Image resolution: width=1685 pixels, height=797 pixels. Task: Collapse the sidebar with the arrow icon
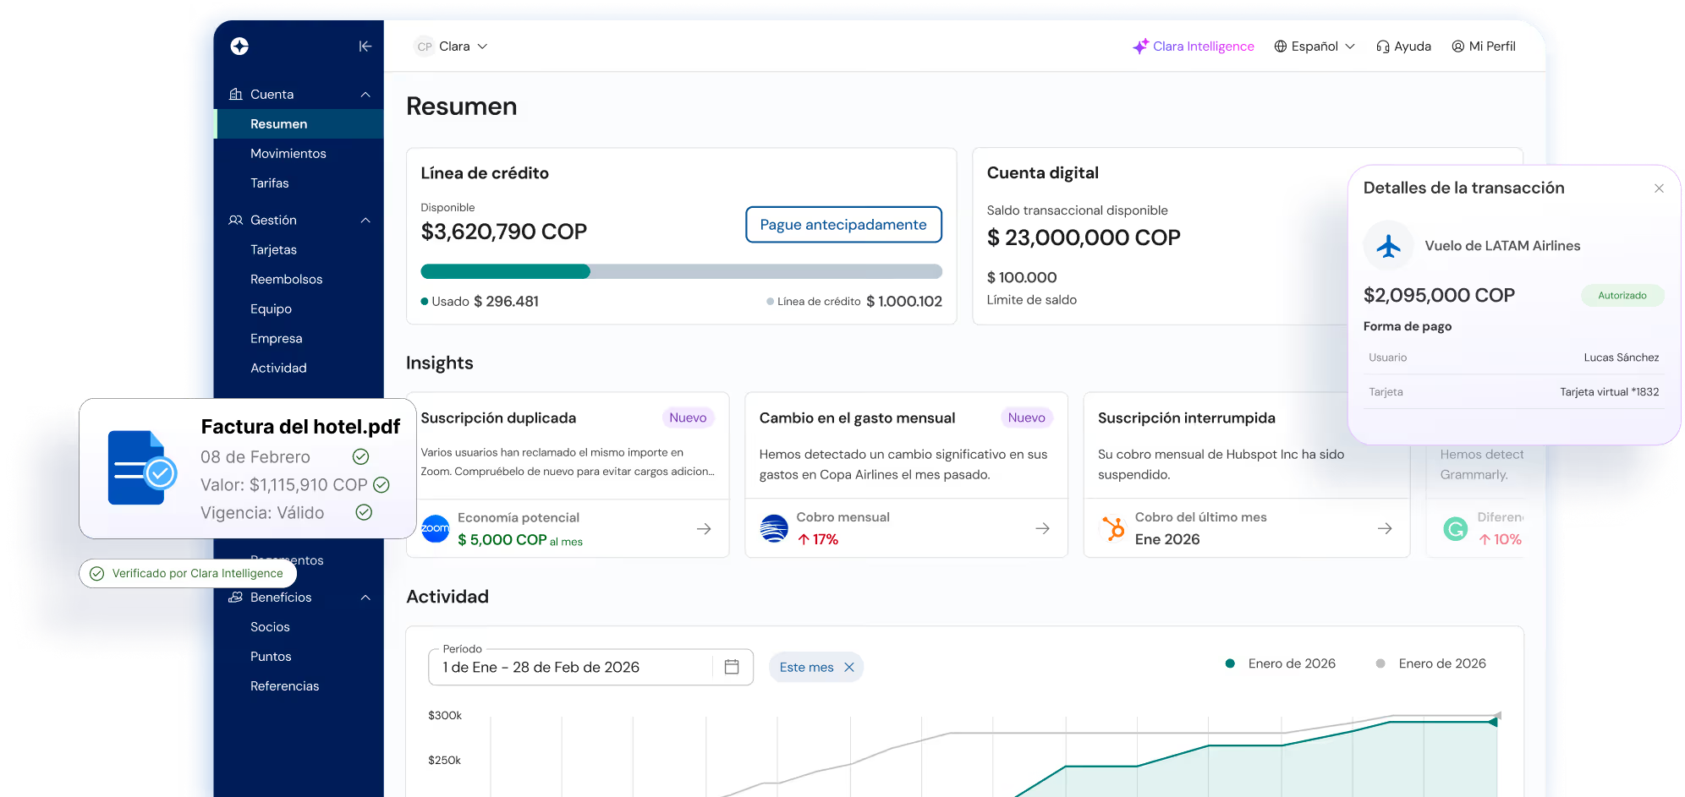tap(365, 46)
